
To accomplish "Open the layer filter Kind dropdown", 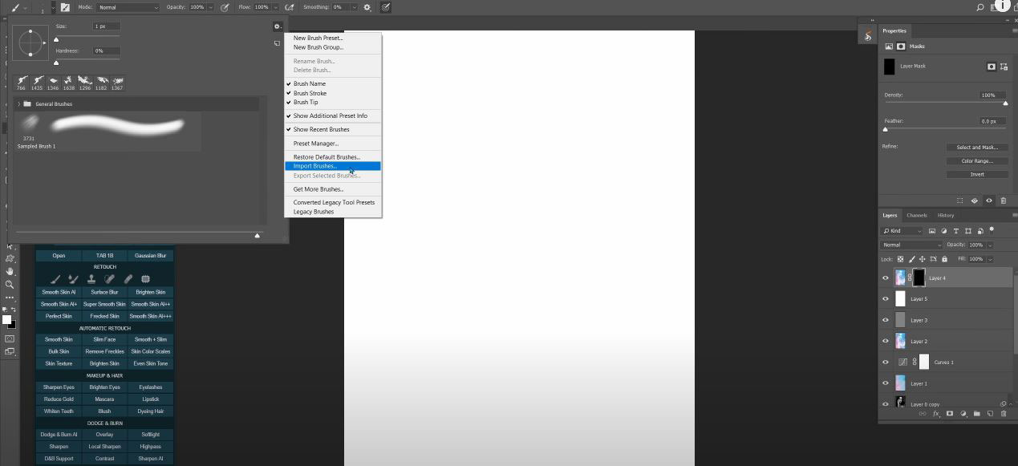I will (x=902, y=231).
